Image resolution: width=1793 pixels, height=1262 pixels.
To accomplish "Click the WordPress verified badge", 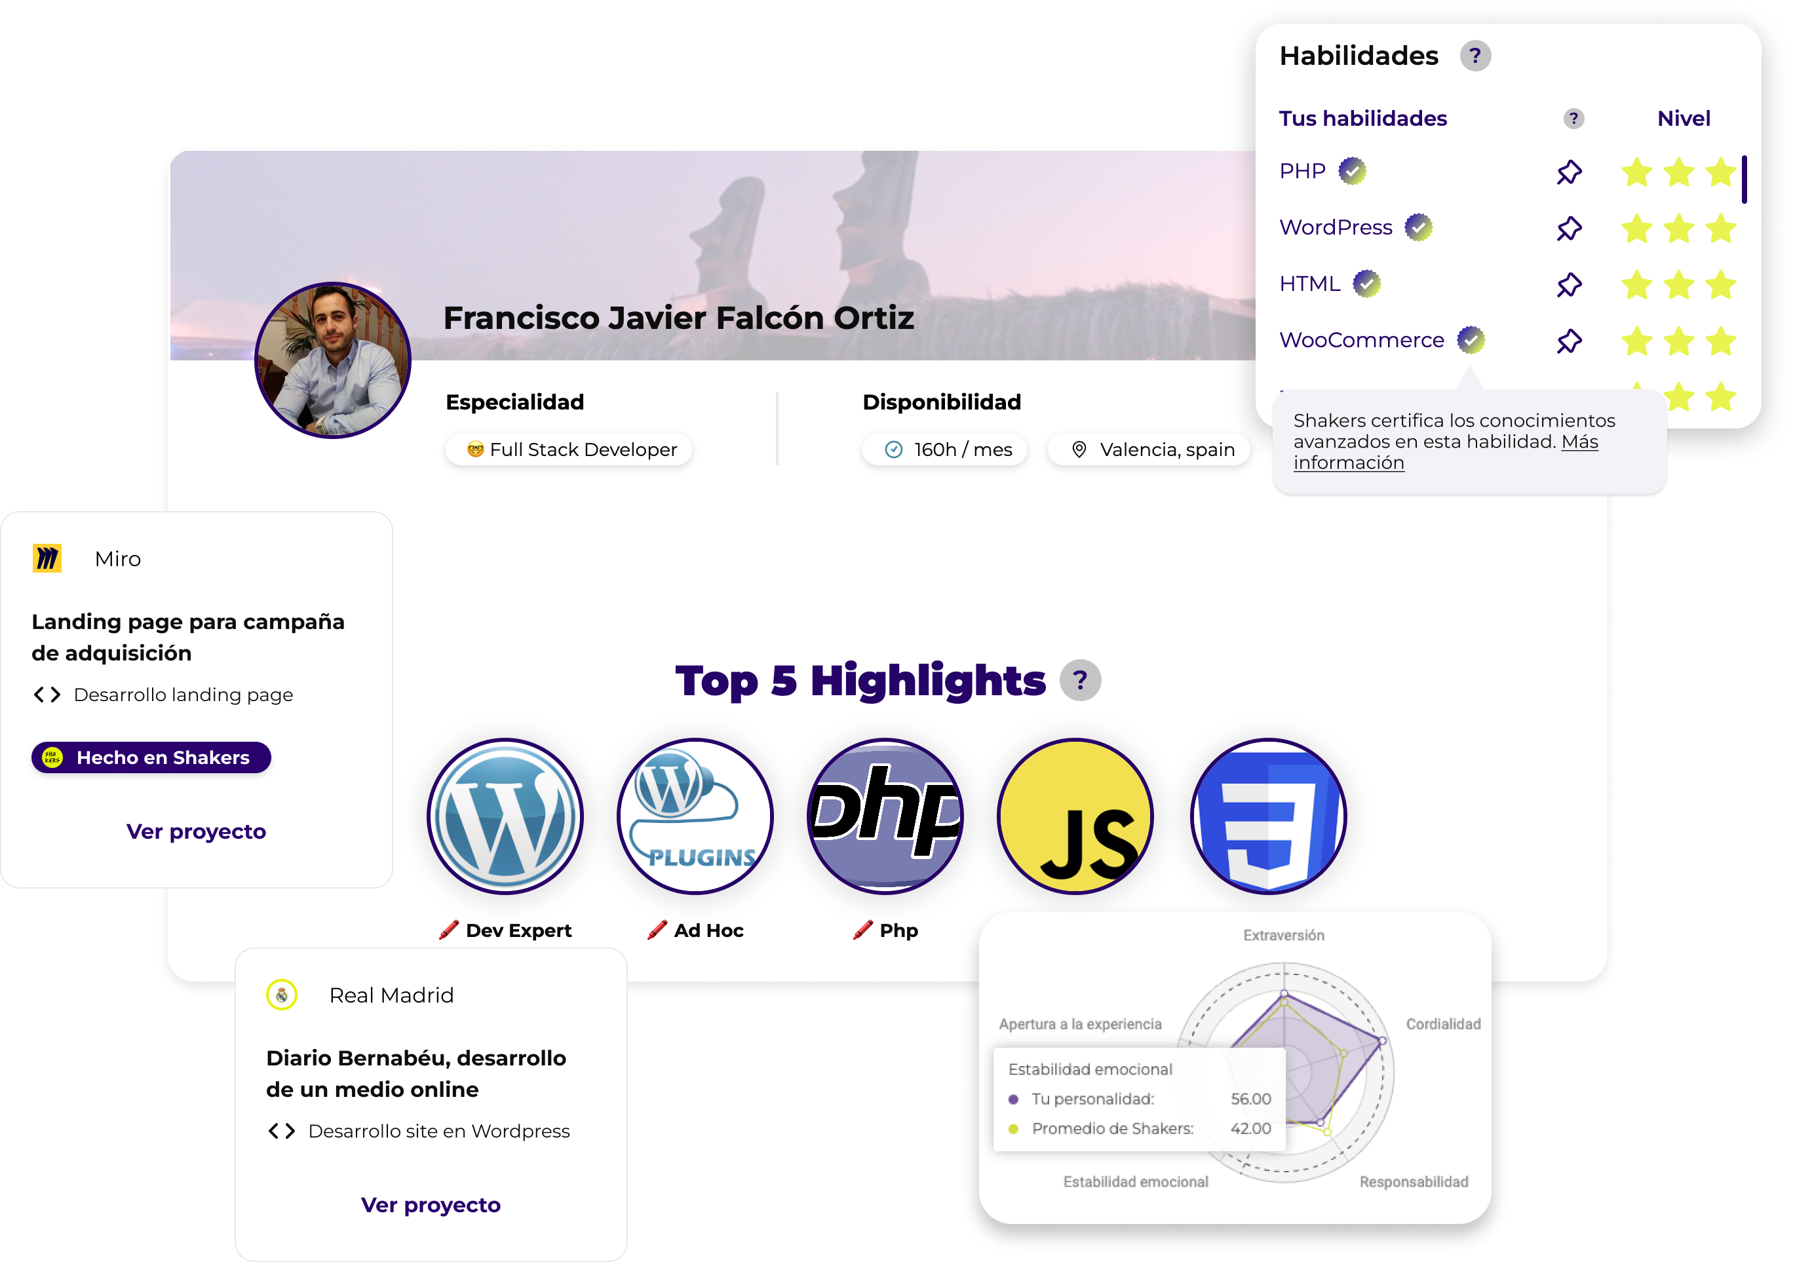I will point(1417,227).
